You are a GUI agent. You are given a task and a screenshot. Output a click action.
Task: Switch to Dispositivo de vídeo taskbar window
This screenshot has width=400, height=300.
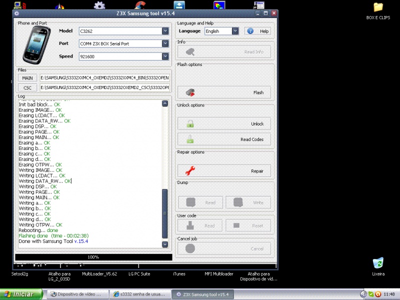77,294
